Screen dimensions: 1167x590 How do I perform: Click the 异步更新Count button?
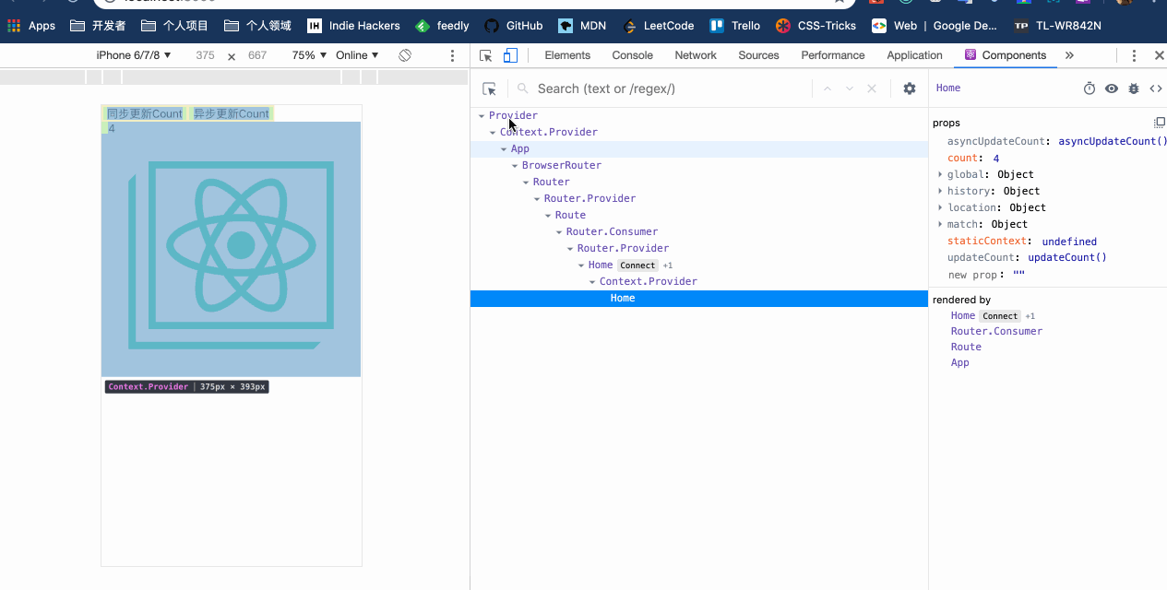pos(232,113)
